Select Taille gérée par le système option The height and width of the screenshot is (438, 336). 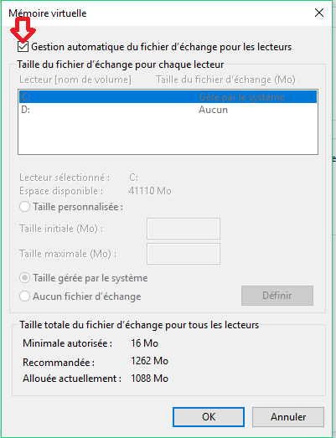(24, 278)
